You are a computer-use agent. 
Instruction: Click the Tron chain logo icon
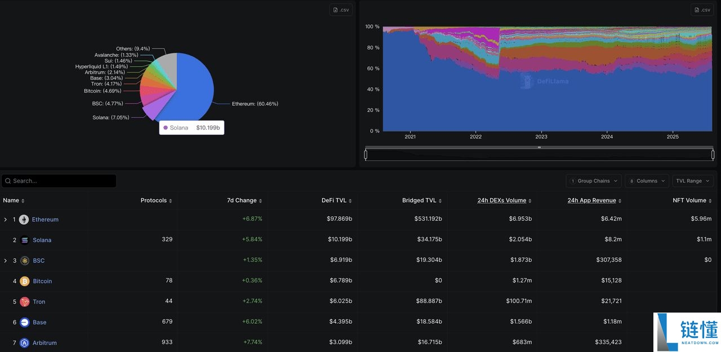pyautogui.click(x=24, y=302)
